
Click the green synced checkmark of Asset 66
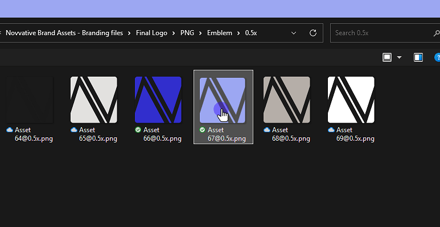pos(138,130)
